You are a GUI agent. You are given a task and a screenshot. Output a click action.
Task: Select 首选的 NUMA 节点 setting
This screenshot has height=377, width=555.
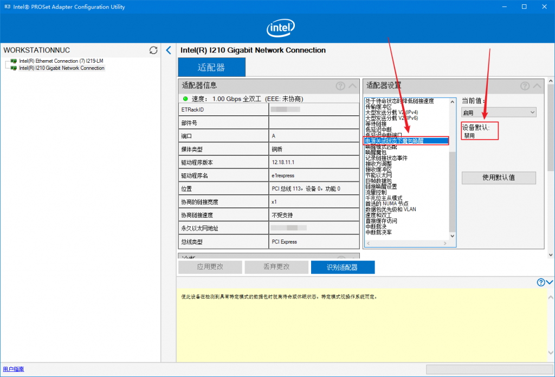[x=387, y=204]
